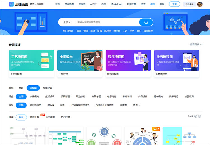Image resolution: width=210 pixels, height=145 pixels.
Task: Click the 下载 button
Action: [174, 4]
